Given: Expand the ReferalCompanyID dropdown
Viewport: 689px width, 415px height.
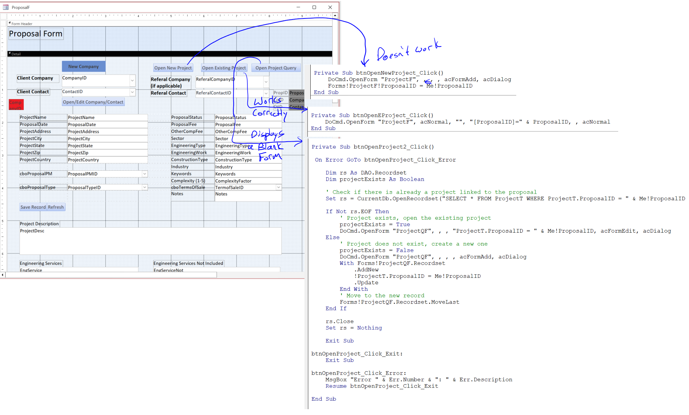Looking at the screenshot, I should pos(266,82).
